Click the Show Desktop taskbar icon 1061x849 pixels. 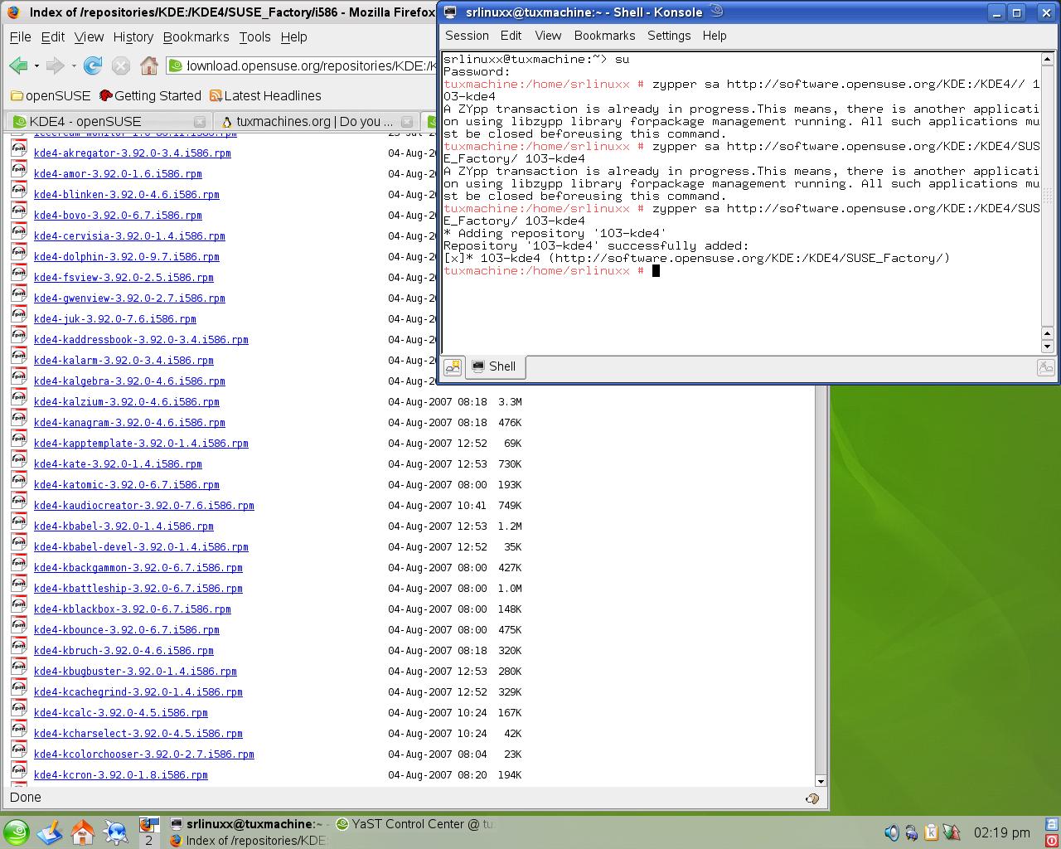pos(50,832)
